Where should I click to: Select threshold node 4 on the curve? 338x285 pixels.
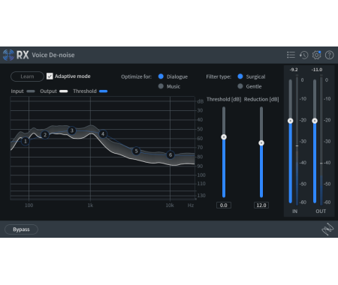coord(103,134)
